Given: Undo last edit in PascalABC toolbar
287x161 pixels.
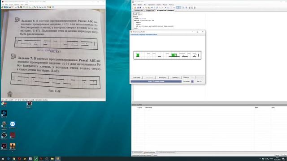Looking at the screenshot, I should (x=152, y=8).
